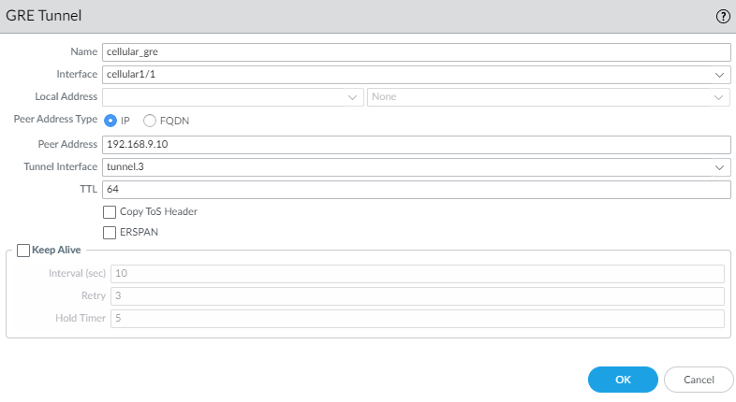Click the Keep Alive Retry field
The image size is (736, 402).
tap(418, 296)
